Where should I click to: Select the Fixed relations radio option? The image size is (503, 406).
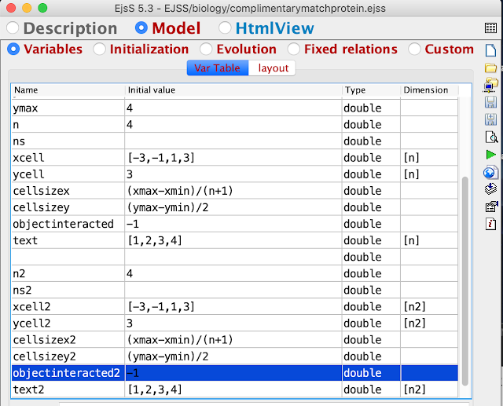tap(293, 49)
